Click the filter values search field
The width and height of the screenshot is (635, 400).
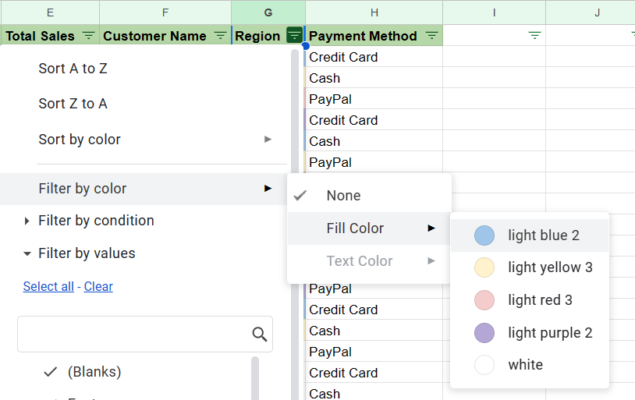pyautogui.click(x=145, y=335)
